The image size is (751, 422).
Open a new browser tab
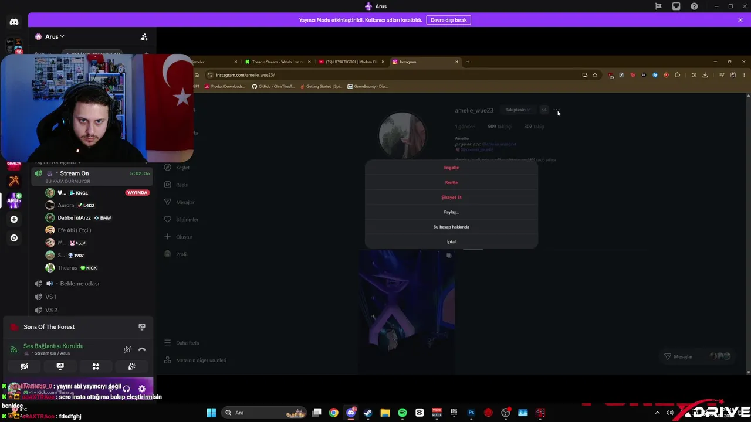coord(468,62)
